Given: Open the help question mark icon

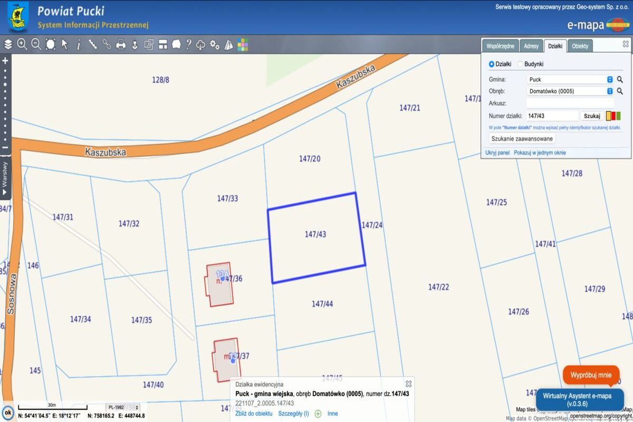Looking at the screenshot, I should 188,44.
